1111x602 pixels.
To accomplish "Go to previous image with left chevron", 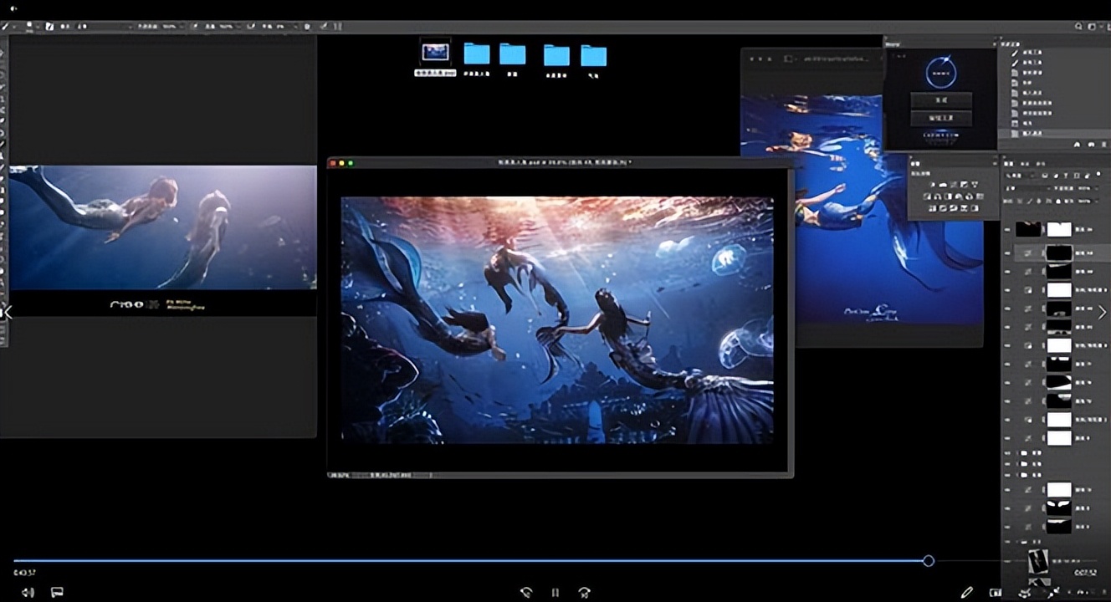I will pyautogui.click(x=8, y=312).
